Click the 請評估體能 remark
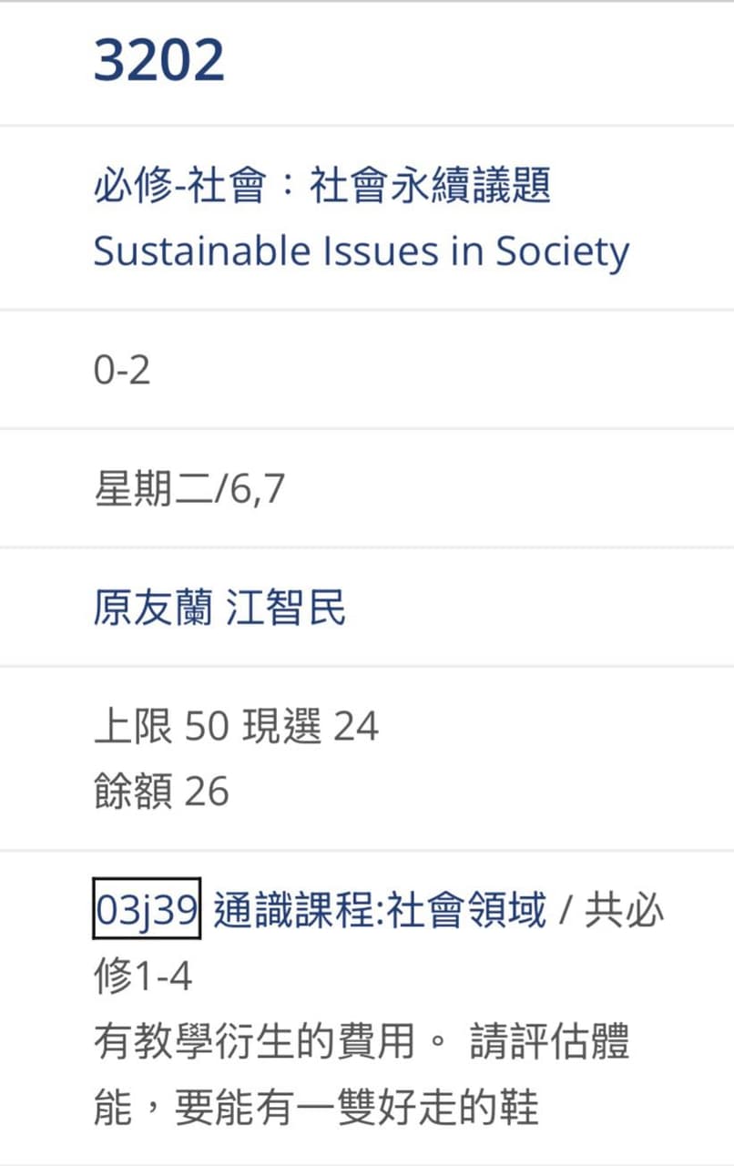The image size is (734, 1166). tap(549, 1043)
